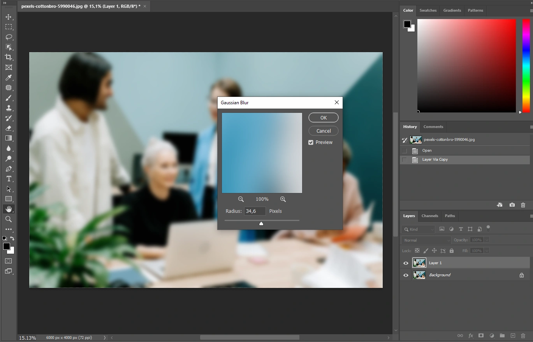The image size is (533, 342).
Task: Switch to the Channels tab
Action: 430,216
